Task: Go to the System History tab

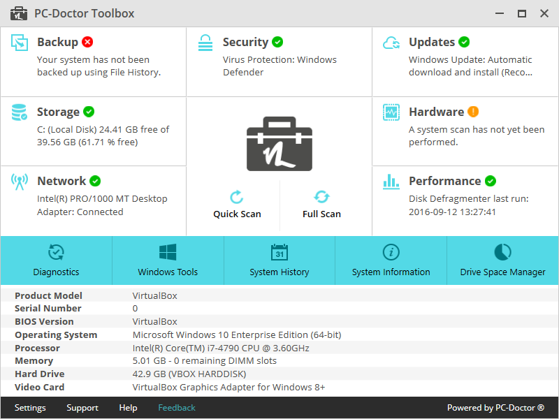Action: tap(279, 260)
